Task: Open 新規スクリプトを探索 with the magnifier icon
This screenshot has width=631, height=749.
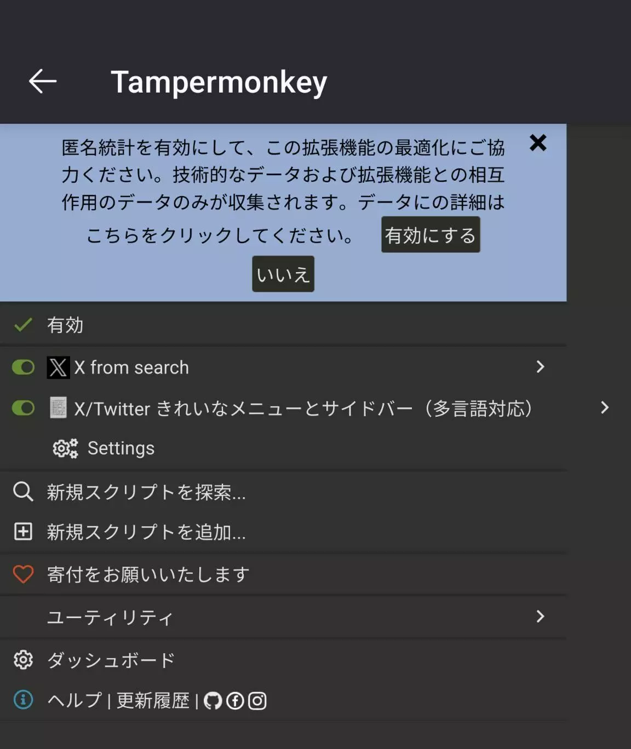Action: (x=23, y=492)
